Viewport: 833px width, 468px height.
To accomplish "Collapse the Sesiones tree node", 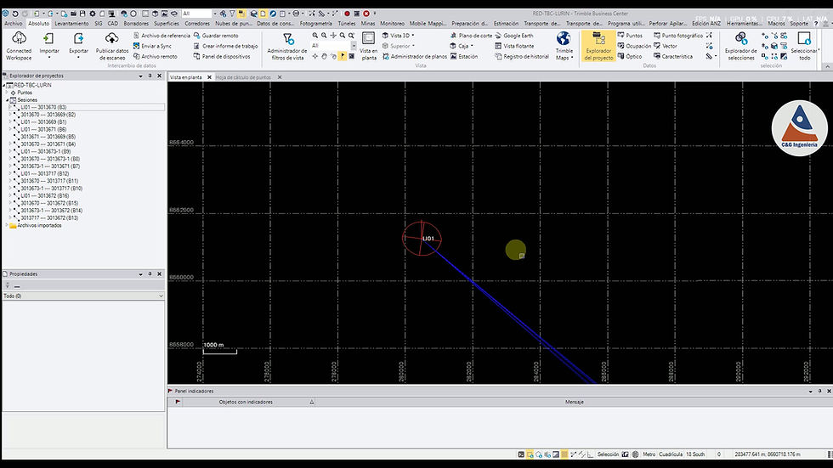I will (x=7, y=99).
